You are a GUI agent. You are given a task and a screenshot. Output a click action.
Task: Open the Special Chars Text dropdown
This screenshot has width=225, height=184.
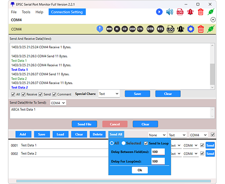tap(109, 94)
